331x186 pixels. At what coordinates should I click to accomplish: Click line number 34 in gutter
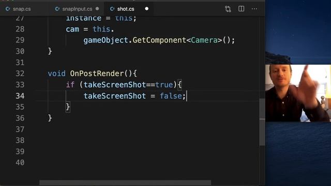pos(20,96)
